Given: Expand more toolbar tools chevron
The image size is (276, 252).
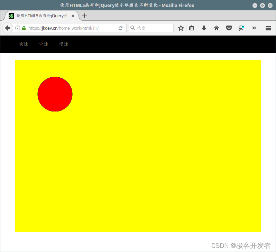Looking at the screenshot, I should (x=254, y=28).
